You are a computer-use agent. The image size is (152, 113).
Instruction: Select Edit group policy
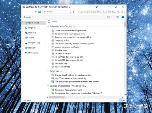(x=62, y=40)
